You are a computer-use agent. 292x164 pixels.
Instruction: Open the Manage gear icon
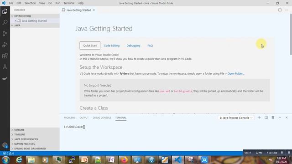[x=5, y=145]
